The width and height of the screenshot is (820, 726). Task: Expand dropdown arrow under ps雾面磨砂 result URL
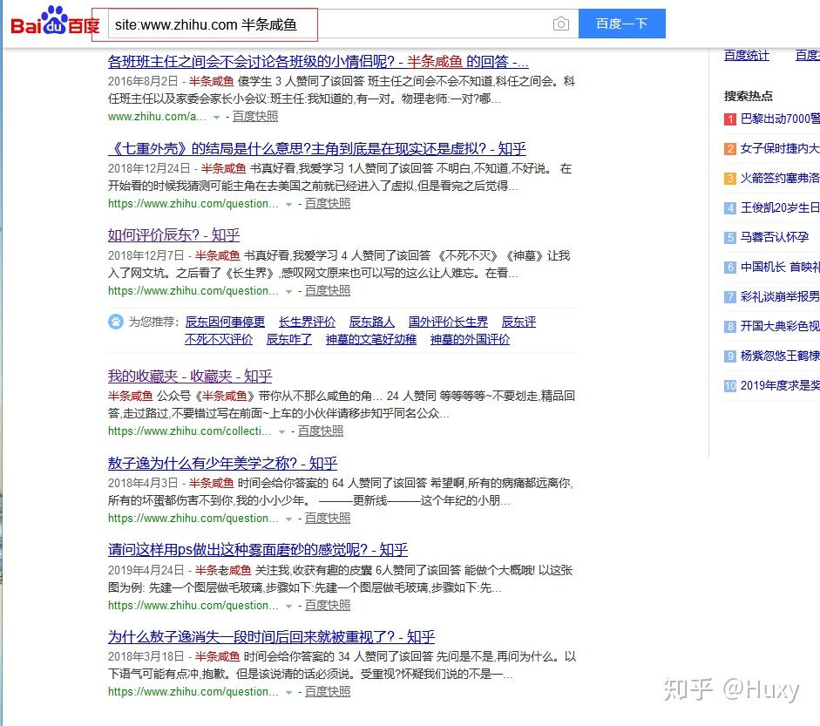pyautogui.click(x=288, y=607)
